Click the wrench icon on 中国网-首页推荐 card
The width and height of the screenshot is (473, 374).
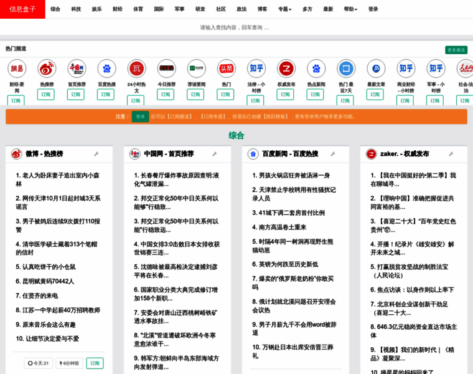[x=215, y=154]
